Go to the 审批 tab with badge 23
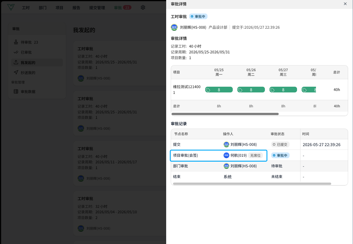This screenshot has height=244, width=353. pos(123,8)
